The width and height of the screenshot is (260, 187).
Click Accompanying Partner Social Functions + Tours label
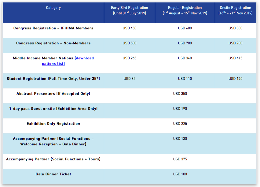[53, 159]
